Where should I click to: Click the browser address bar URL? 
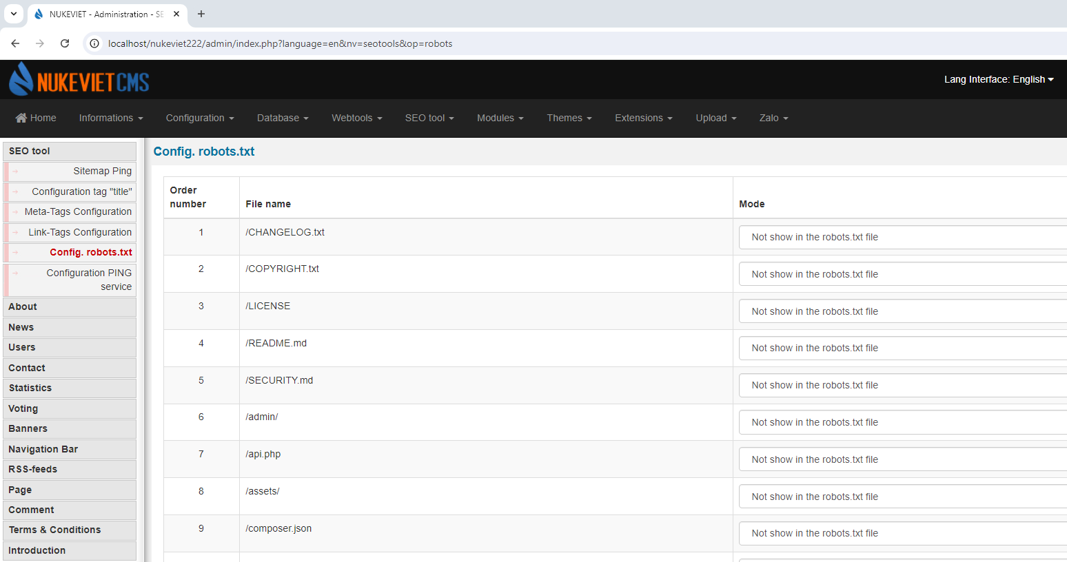point(280,43)
